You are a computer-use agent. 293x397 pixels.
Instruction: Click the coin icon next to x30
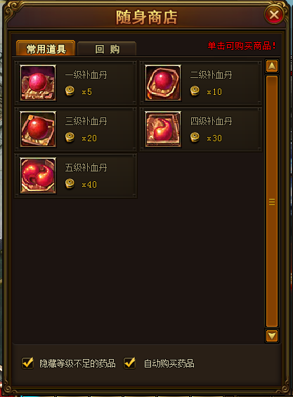point(195,138)
